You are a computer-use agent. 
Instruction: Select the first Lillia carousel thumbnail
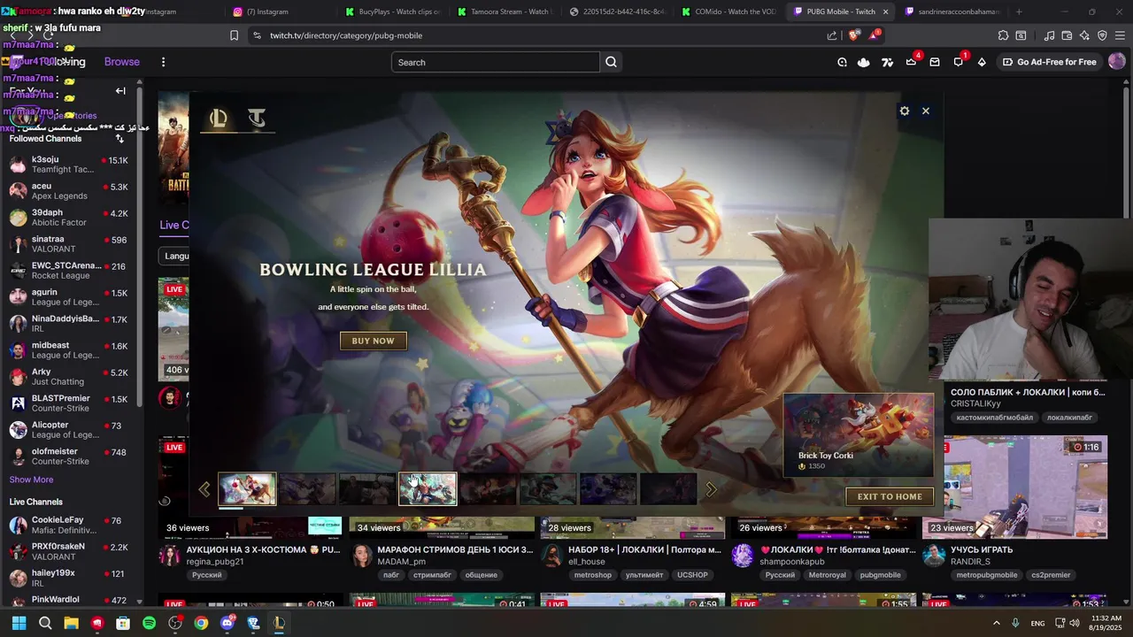[x=247, y=489]
